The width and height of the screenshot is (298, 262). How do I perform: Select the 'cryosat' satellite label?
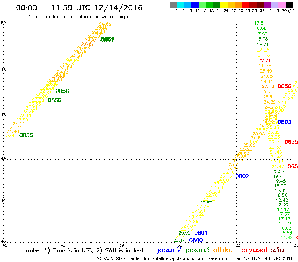(x=255, y=250)
